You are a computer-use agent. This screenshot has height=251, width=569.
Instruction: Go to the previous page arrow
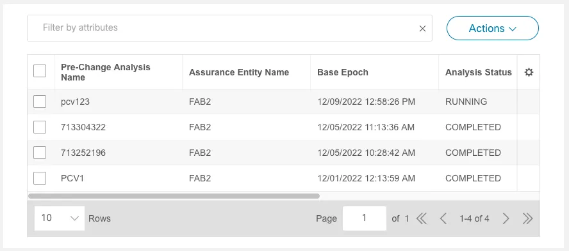pyautogui.click(x=443, y=218)
